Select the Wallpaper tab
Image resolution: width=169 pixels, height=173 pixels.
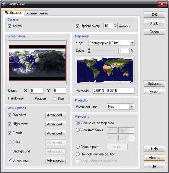tap(13, 13)
